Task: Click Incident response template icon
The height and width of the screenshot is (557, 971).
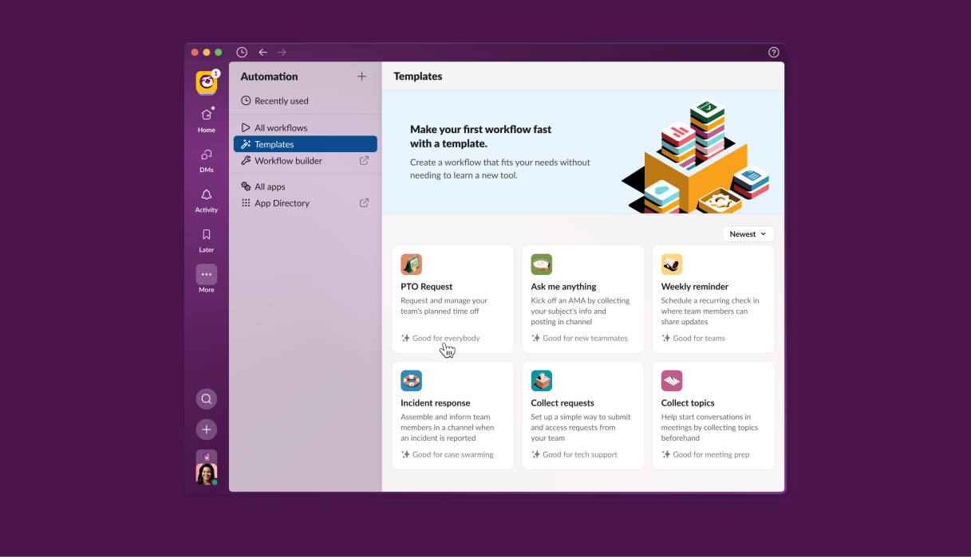Action: pyautogui.click(x=411, y=381)
